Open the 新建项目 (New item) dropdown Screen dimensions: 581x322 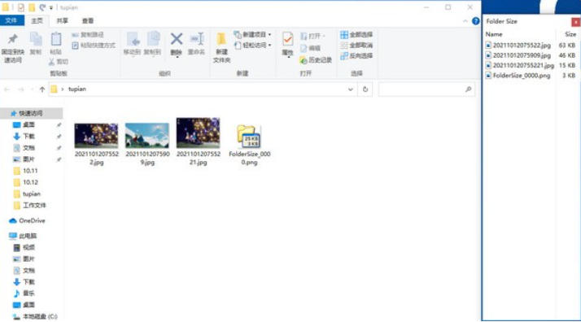point(253,35)
